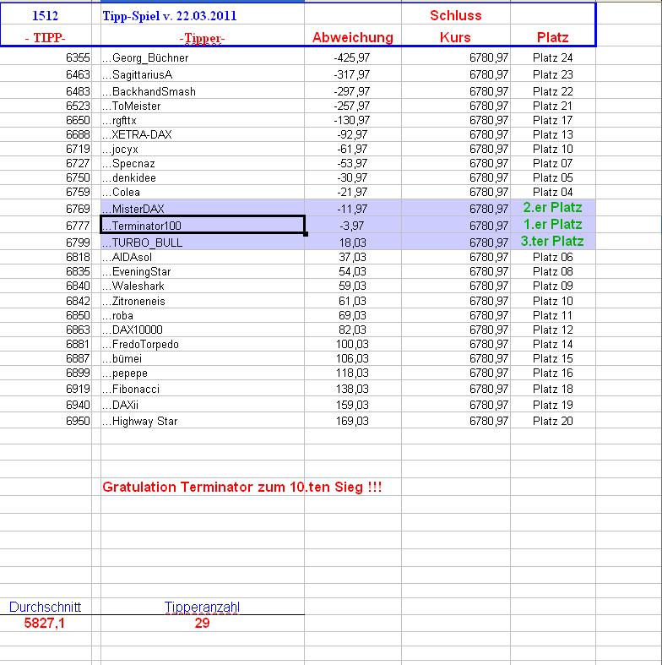The image size is (662, 665).
Task: Click the 'Platz' column header
Action: [x=553, y=37]
